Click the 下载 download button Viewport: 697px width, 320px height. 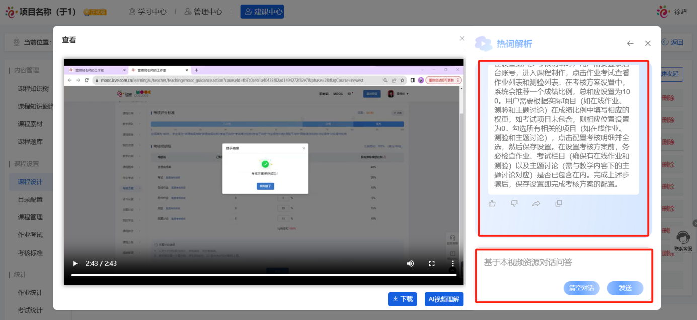[402, 299]
